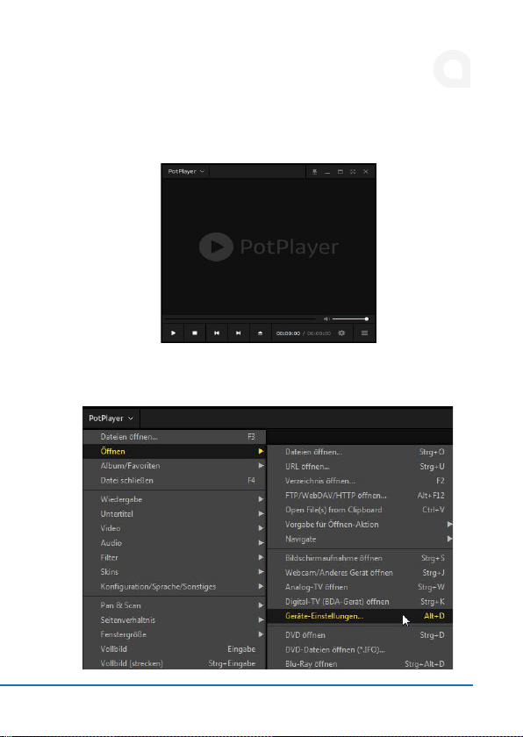Stop playback with the stop icon
The width and height of the screenshot is (523, 737).
tap(195, 333)
